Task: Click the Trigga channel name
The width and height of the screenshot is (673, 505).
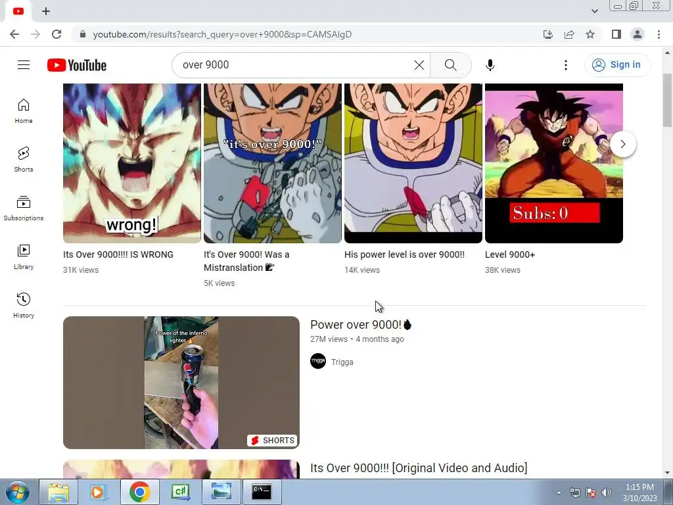Action: coord(342,362)
